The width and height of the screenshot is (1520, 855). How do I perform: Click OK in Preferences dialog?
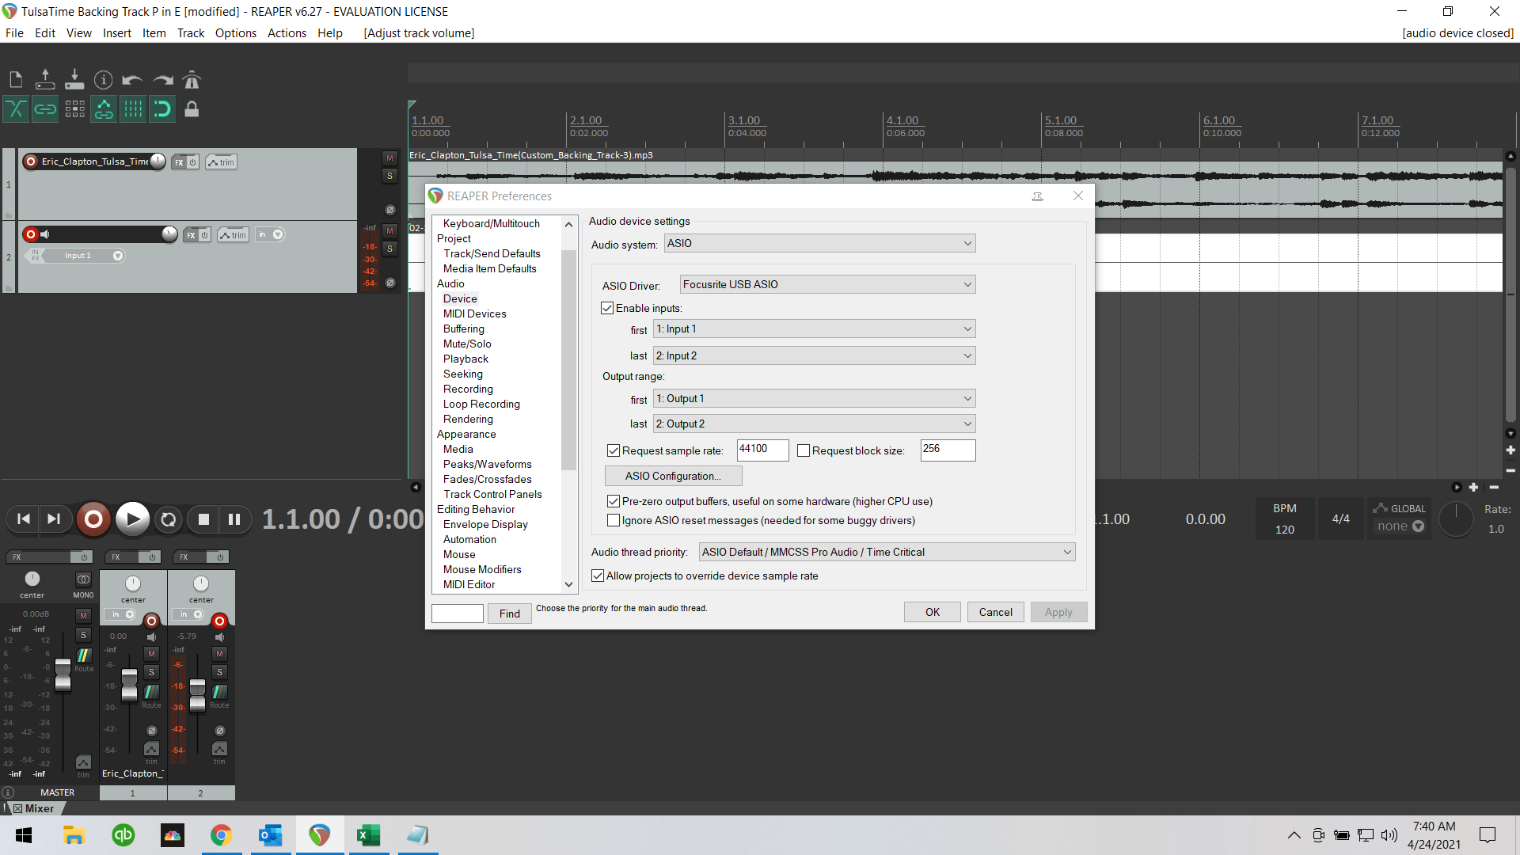pyautogui.click(x=933, y=612)
